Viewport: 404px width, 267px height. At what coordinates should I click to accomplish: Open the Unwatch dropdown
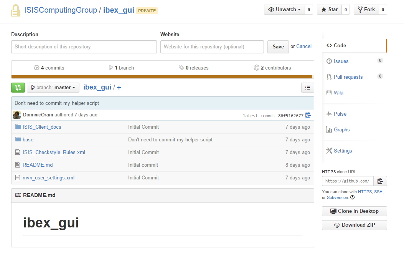coord(284,10)
